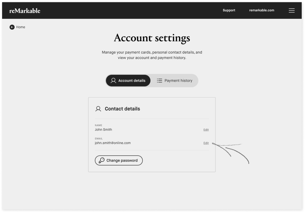Open the hamburger menu icon

292,10
